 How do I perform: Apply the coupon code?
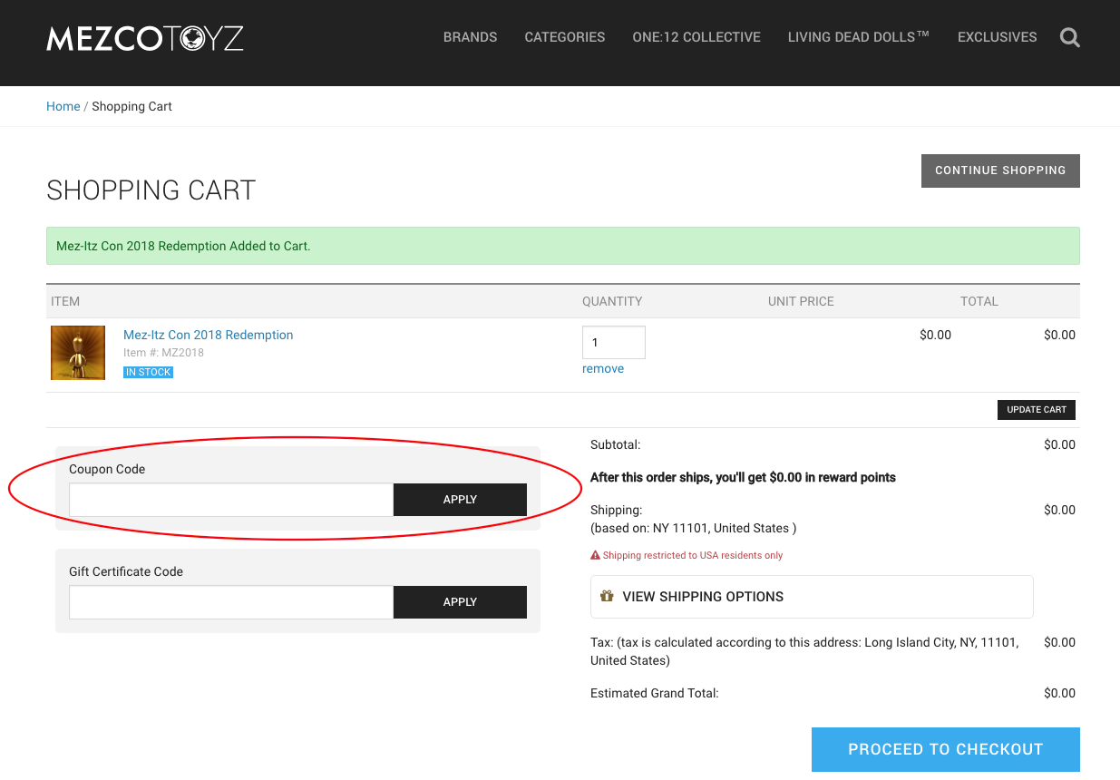click(x=460, y=500)
